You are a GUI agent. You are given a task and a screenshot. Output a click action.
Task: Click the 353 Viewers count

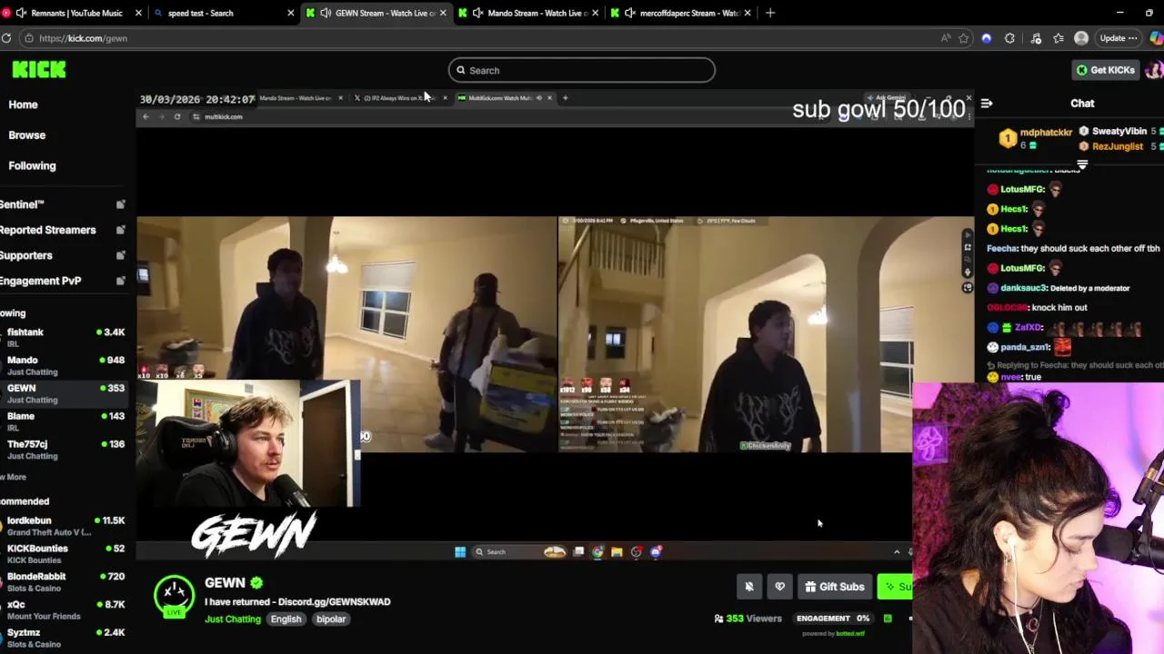748,619
